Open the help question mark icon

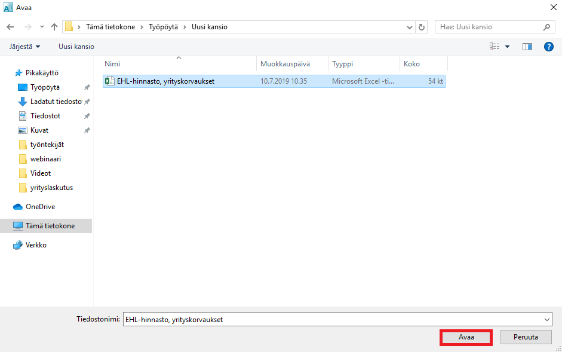click(548, 47)
